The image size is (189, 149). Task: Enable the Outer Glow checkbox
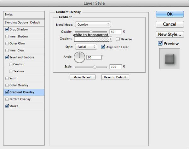pyautogui.click(x=7, y=43)
